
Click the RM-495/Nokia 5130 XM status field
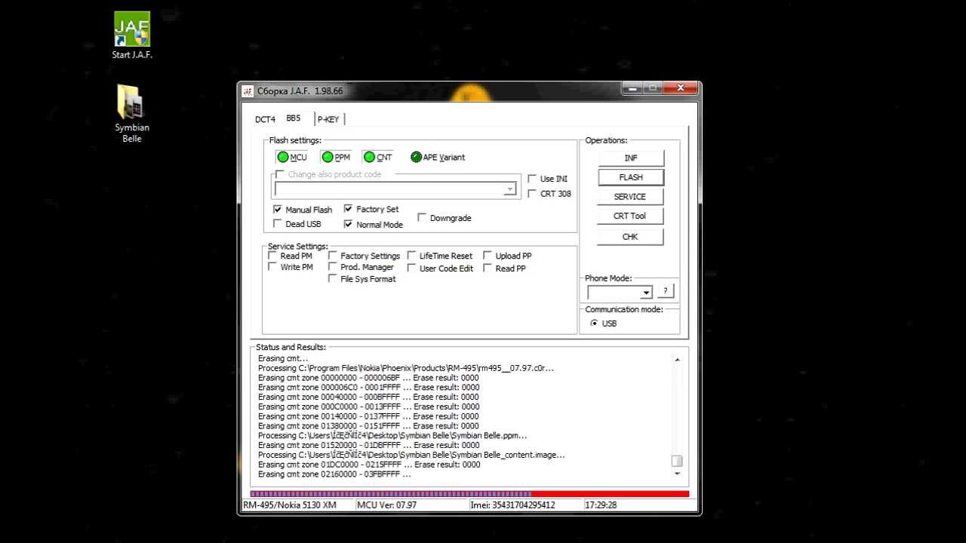(297, 505)
